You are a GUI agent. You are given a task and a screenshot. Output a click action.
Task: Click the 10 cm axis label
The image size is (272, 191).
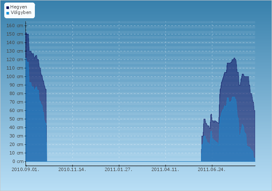16,153
